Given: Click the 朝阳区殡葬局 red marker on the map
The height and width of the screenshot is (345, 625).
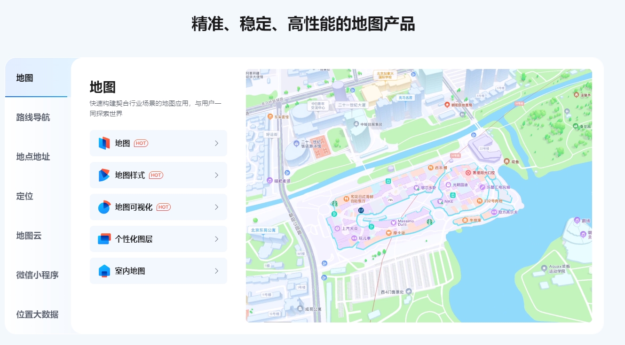Looking at the screenshot, I should coord(447,105).
